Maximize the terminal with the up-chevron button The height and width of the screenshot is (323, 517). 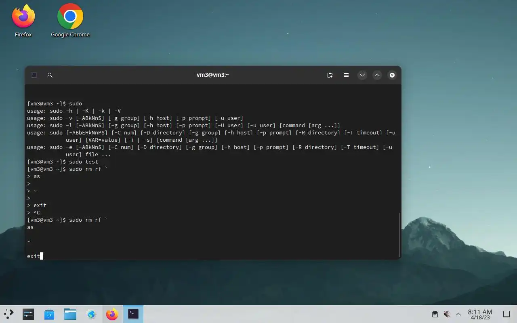pos(377,75)
